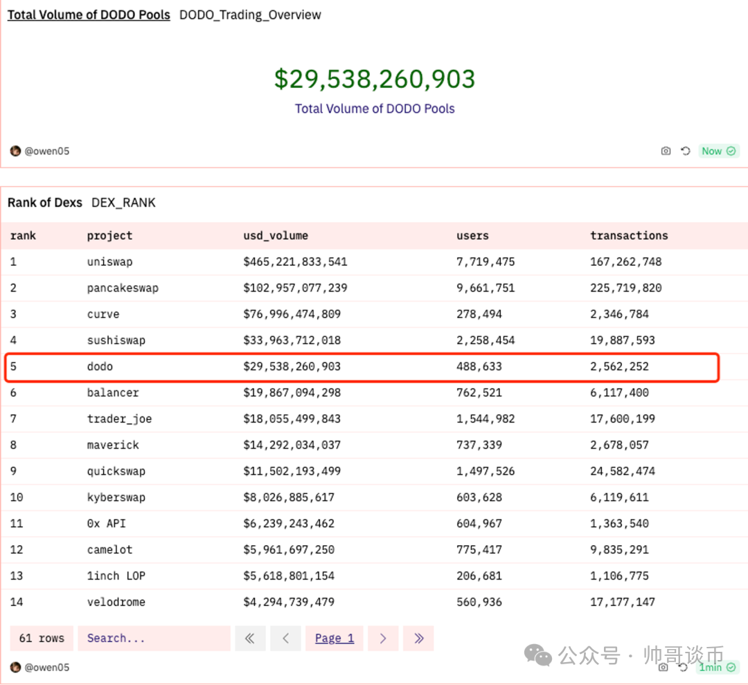Refresh the Total Volume panel query
This screenshot has width=748, height=685.
tap(686, 151)
